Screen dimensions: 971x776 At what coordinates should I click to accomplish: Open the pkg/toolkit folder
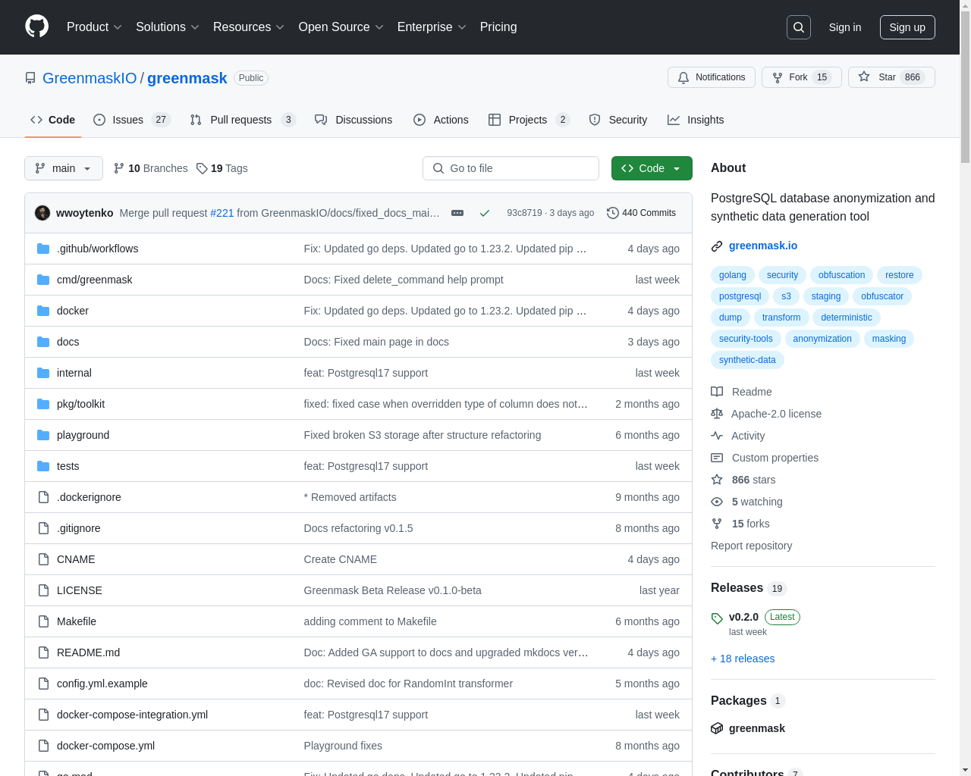tap(80, 404)
